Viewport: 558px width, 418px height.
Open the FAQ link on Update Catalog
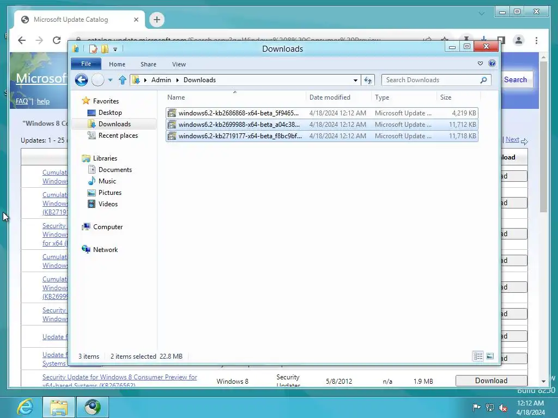[22, 101]
